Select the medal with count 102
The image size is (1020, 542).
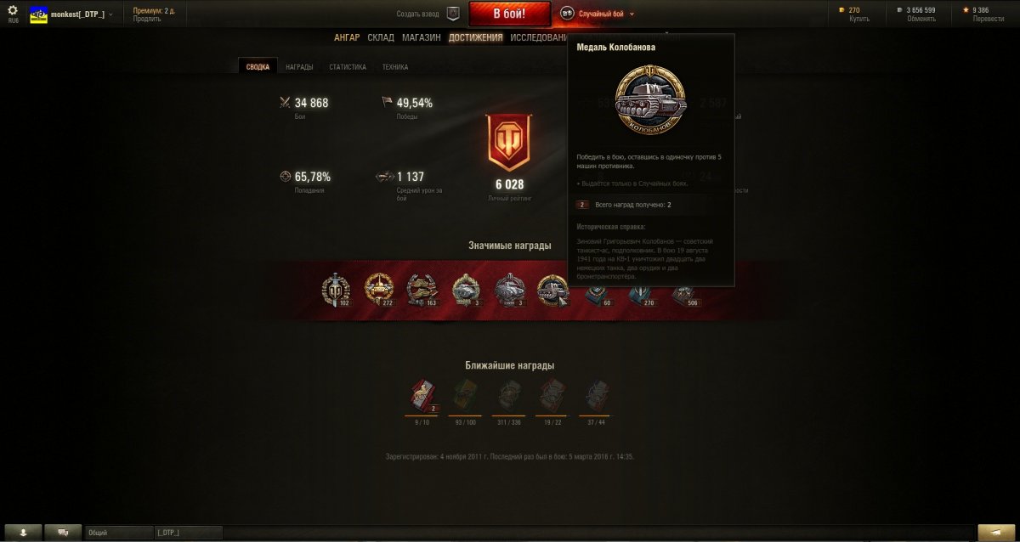tap(336, 291)
